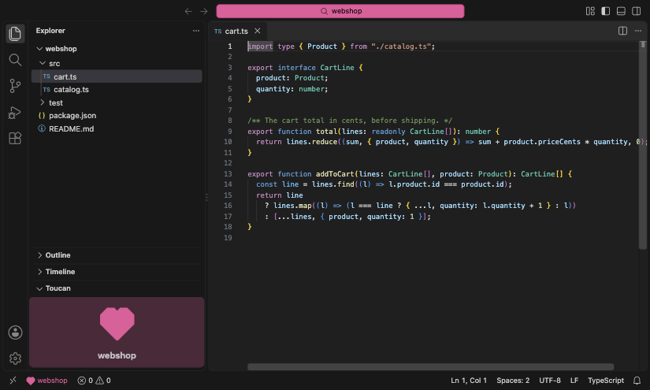The height and width of the screenshot is (390, 650).
Task: Click webshop heart status bar item
Action: (46, 381)
